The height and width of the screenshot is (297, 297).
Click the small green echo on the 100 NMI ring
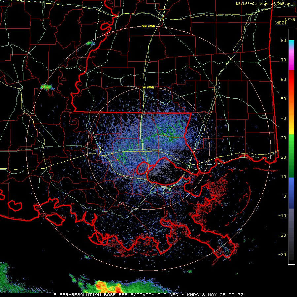(x=90, y=43)
